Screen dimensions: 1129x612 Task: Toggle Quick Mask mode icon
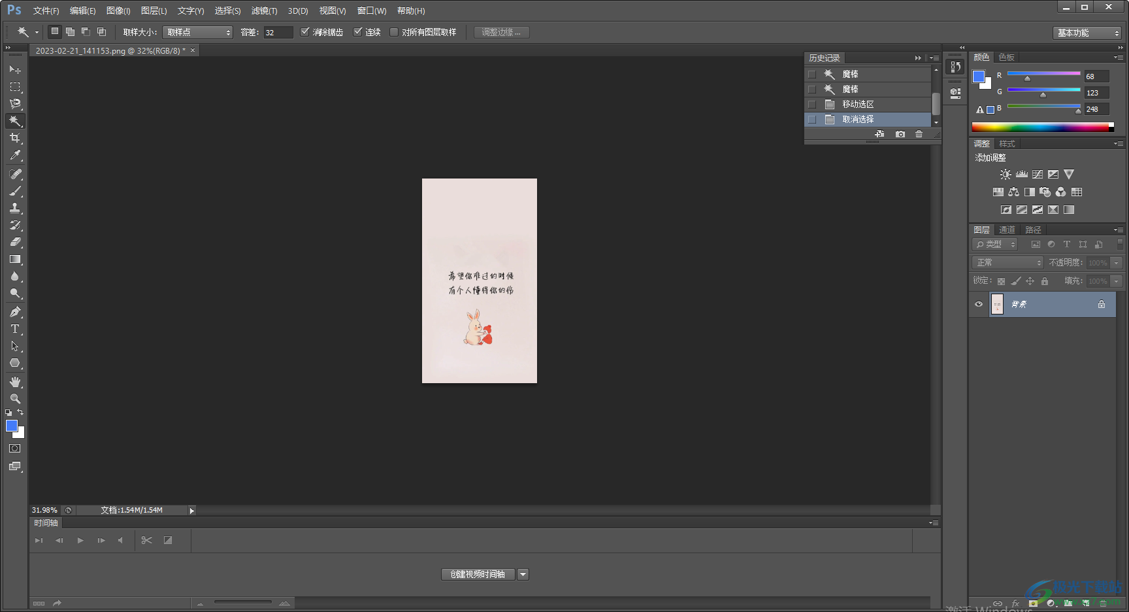coord(15,449)
